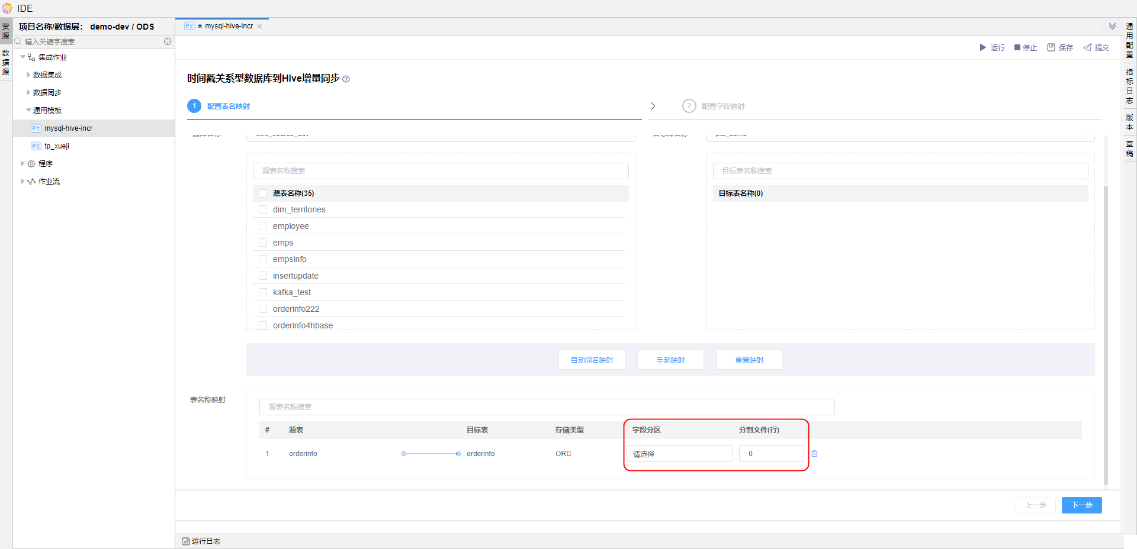Click the Run (运行) play icon
1137x549 pixels.
(983, 47)
